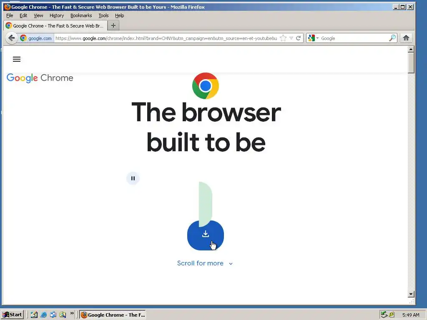This screenshot has width=427, height=320.
Task: Click the Chrome logo above the headline
Action: pos(205,86)
